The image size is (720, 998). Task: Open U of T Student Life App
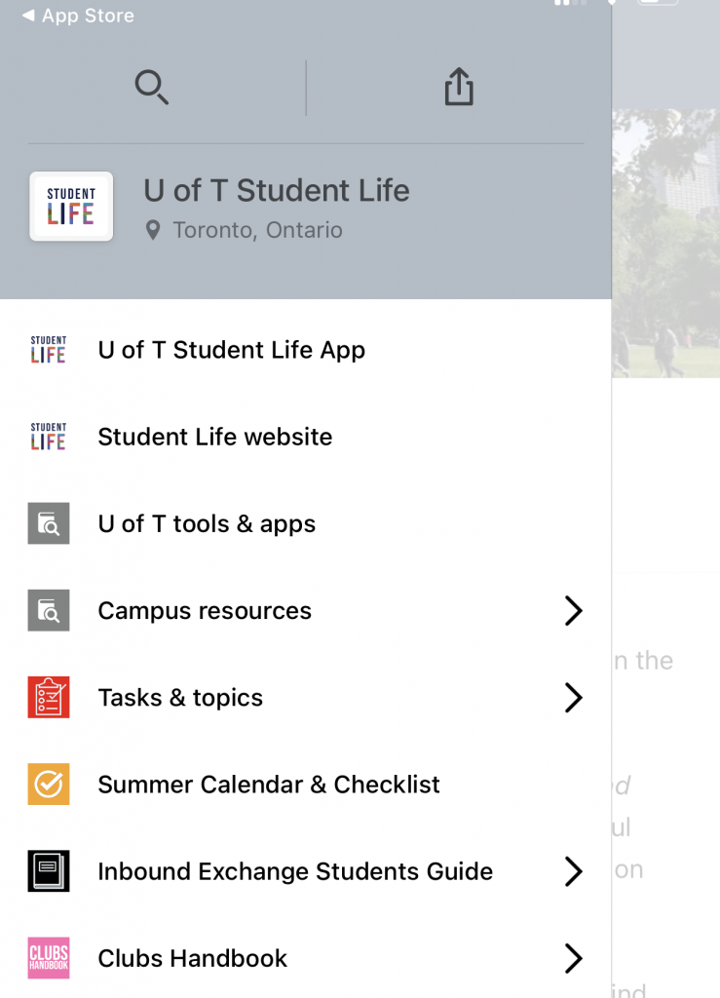(231, 350)
